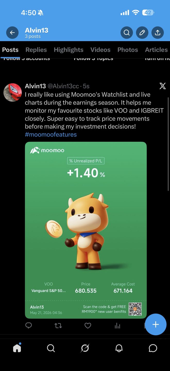
Task: Reply to Alvin13's post
Action: coord(29,325)
